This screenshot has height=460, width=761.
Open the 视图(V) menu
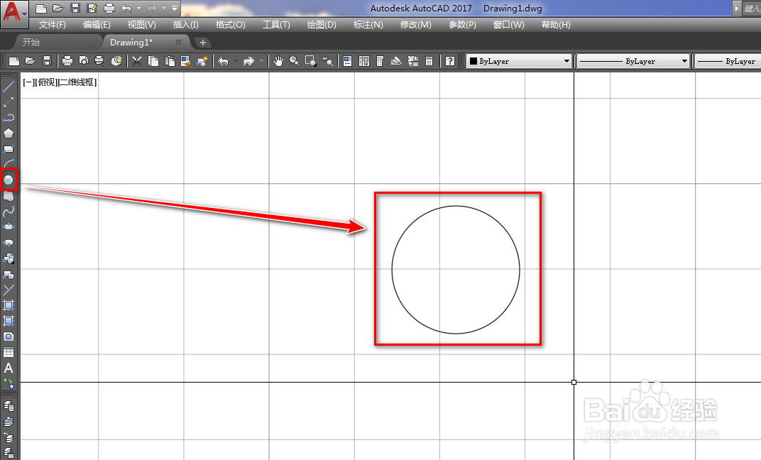pos(142,25)
